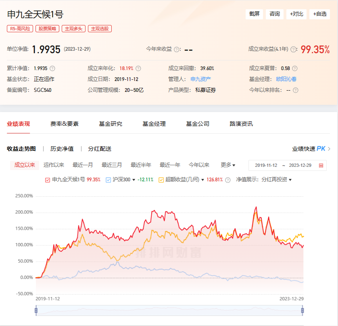Click help icon next to 成立来年化 18.19%

[138, 69]
